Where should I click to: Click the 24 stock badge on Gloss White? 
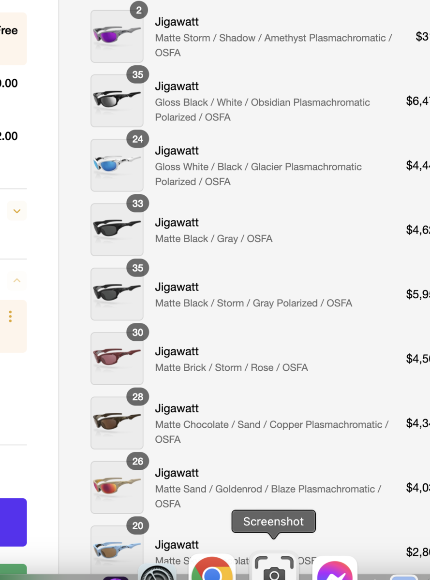(x=137, y=139)
